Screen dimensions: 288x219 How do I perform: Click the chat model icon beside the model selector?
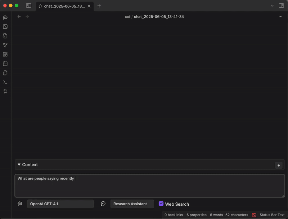tap(20, 204)
